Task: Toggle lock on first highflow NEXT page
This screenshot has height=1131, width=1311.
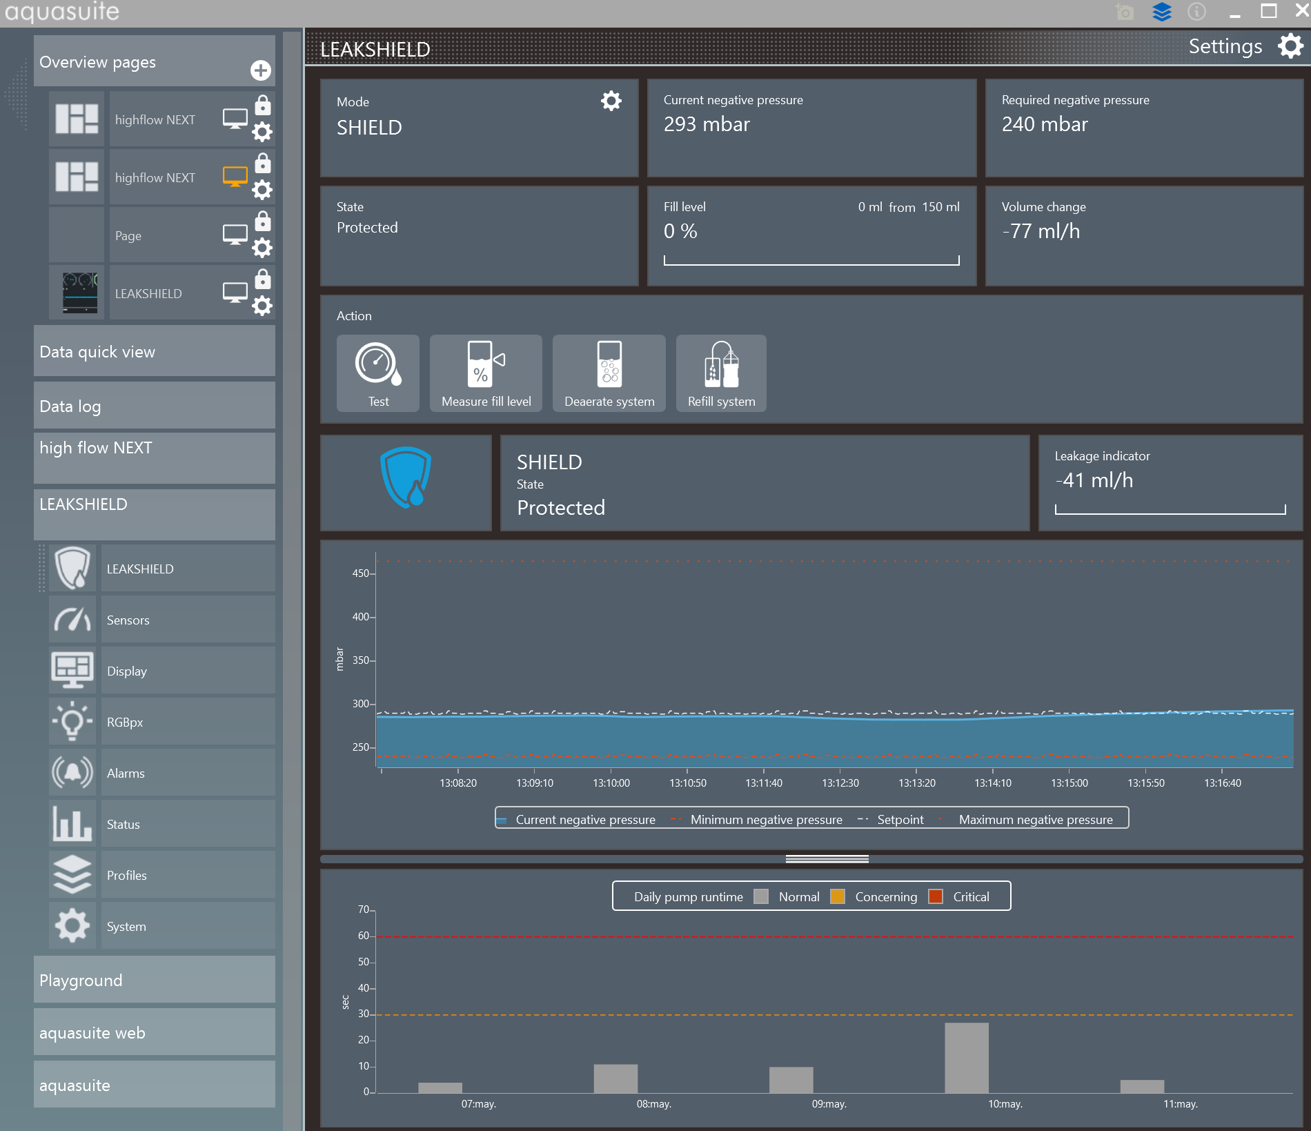Action: pos(263,105)
